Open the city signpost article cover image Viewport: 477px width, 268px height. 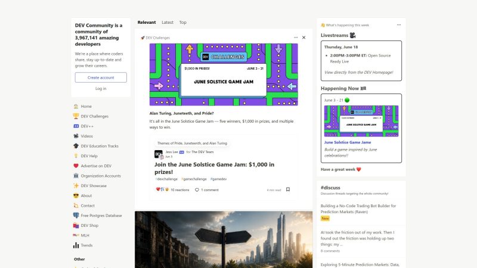click(224, 239)
